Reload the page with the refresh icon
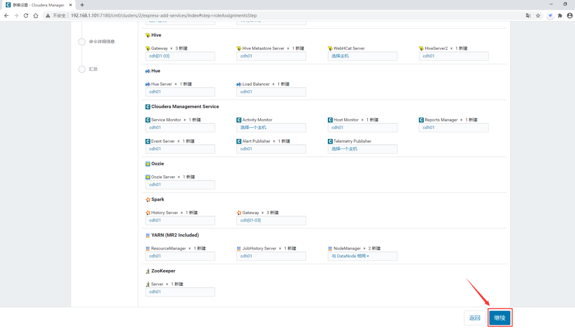Screen dimensions: 575x328 tap(26, 15)
